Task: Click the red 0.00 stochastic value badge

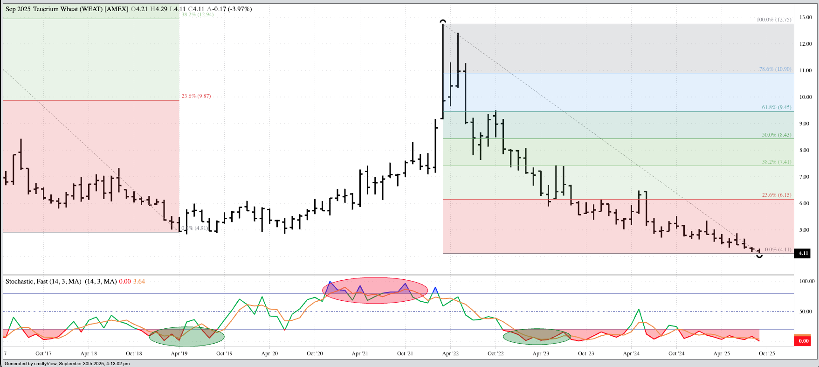Action: click(x=803, y=341)
